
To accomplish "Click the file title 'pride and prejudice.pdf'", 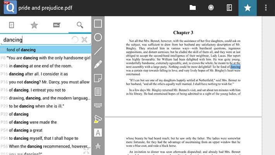I will [45, 8].
